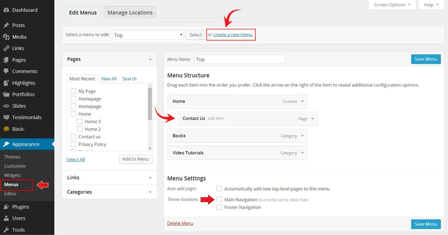
Task: Click the Users person icon
Action: [x=6, y=218]
